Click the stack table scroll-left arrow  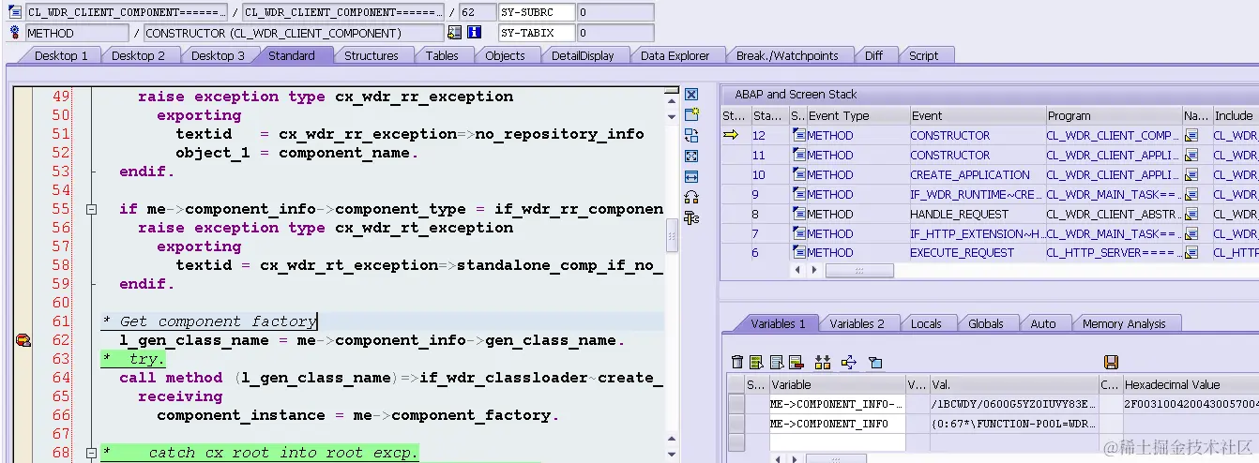pos(798,270)
